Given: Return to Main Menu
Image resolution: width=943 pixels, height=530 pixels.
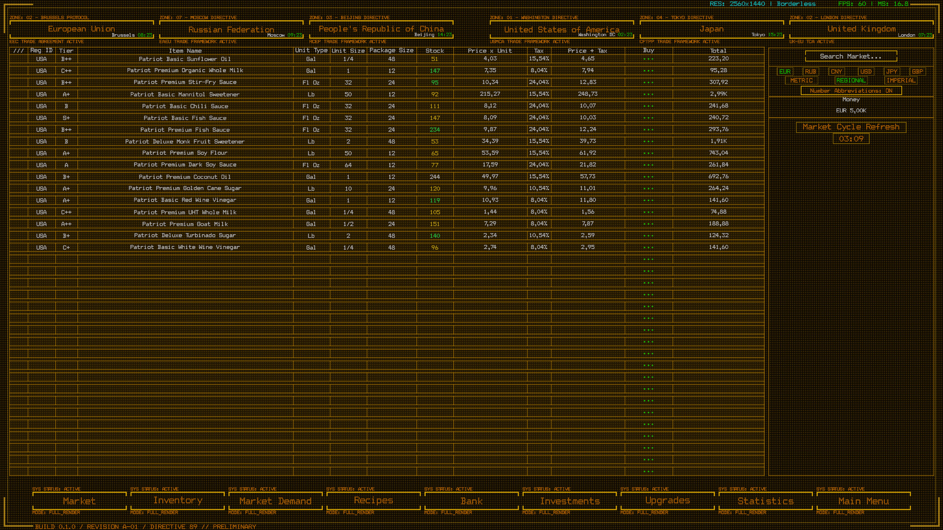Looking at the screenshot, I should pos(863,501).
